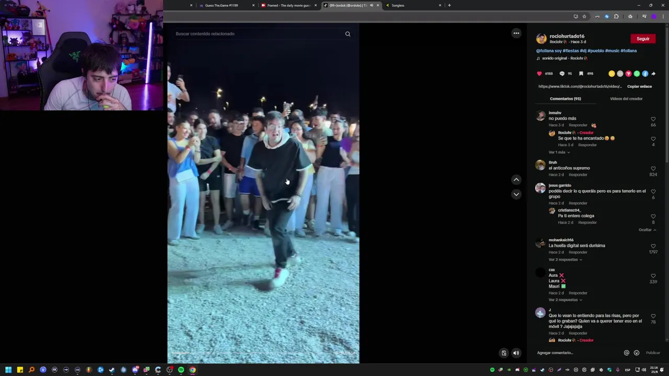Open a new browser tab with plus
The width and height of the screenshot is (669, 376).
pyautogui.click(x=449, y=5)
